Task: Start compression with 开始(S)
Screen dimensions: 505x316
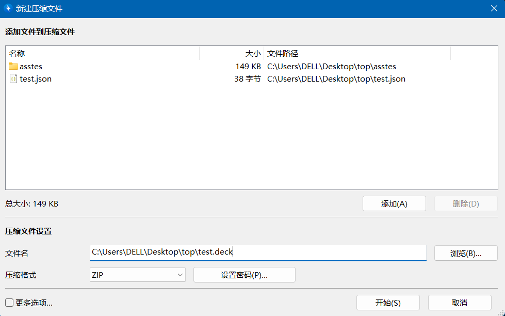Action: [388, 303]
